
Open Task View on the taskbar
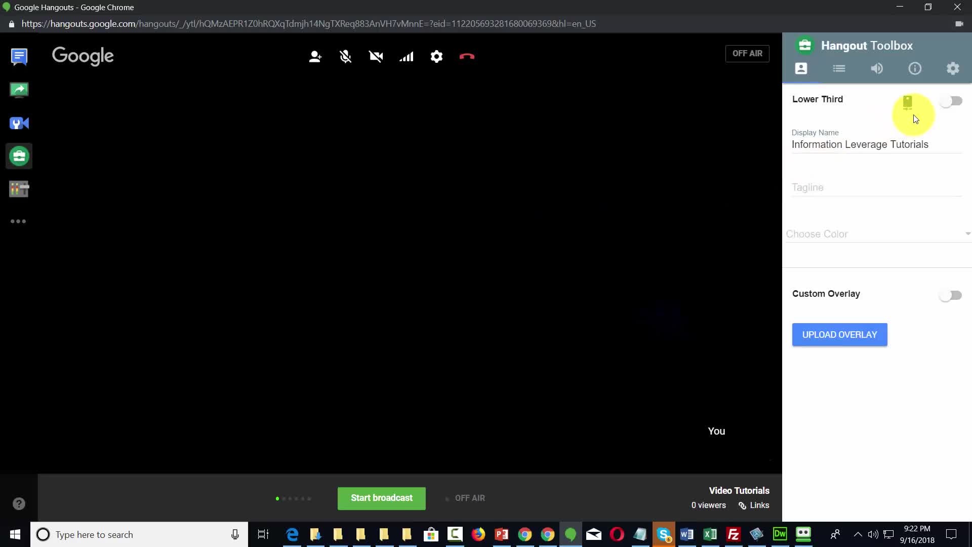coord(263,535)
